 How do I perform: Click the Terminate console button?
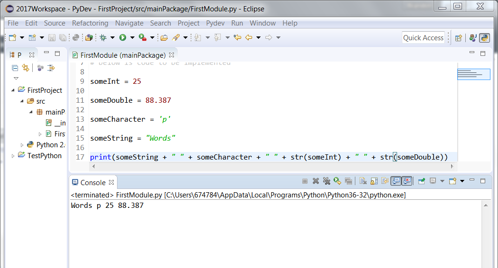tap(305, 181)
